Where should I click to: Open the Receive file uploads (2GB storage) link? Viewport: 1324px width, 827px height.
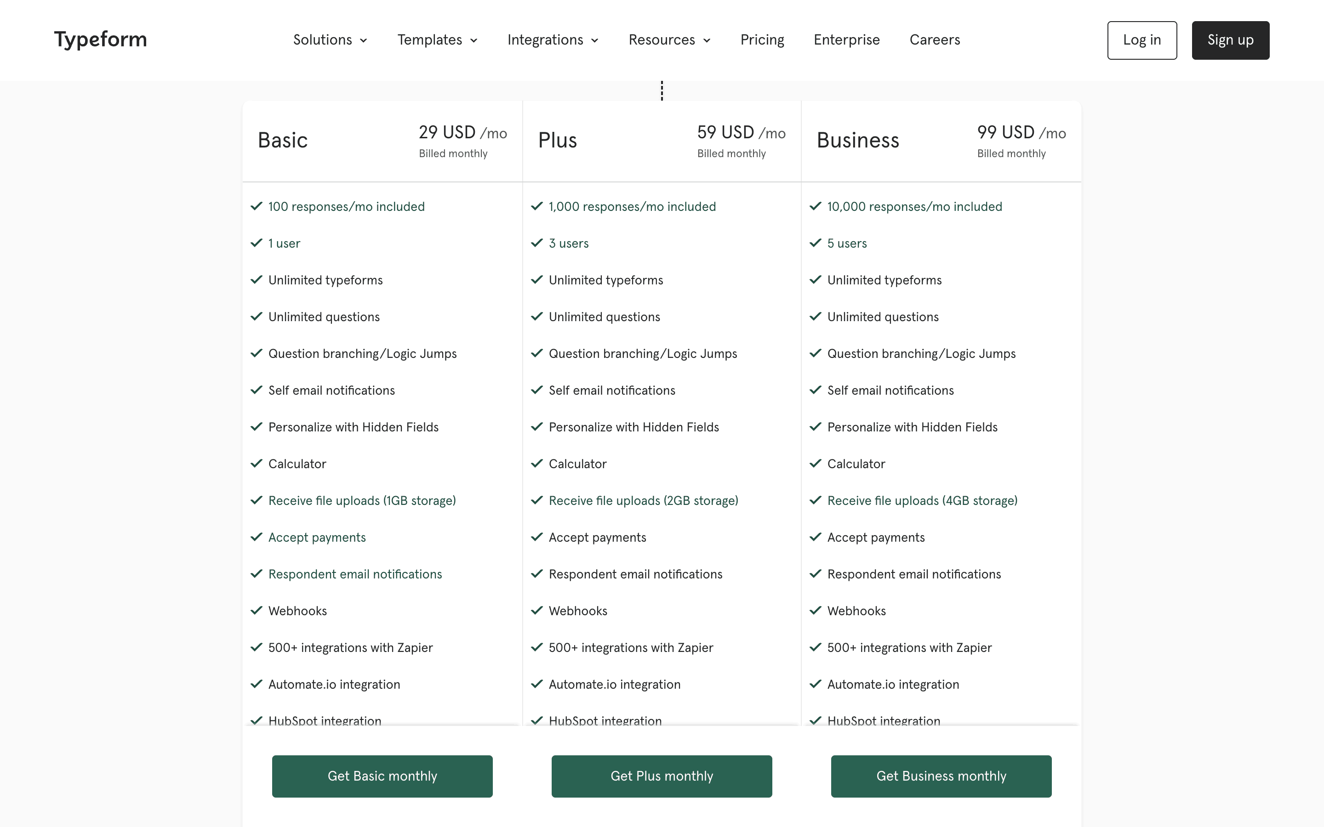643,500
